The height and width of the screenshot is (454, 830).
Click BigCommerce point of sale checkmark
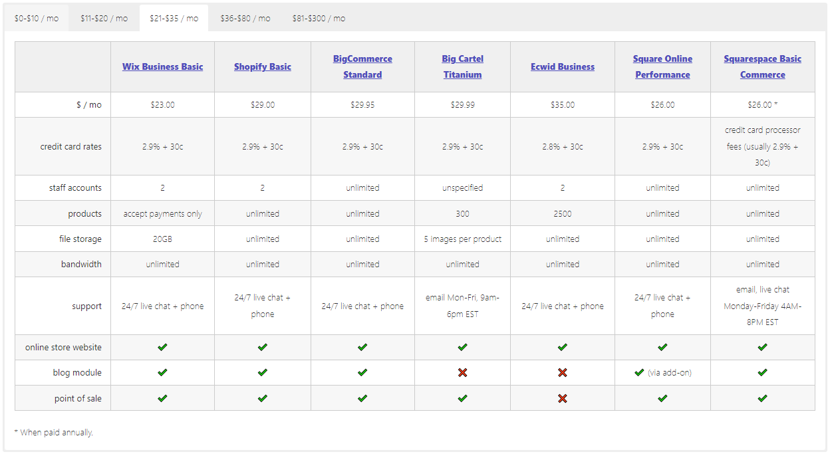[362, 398]
